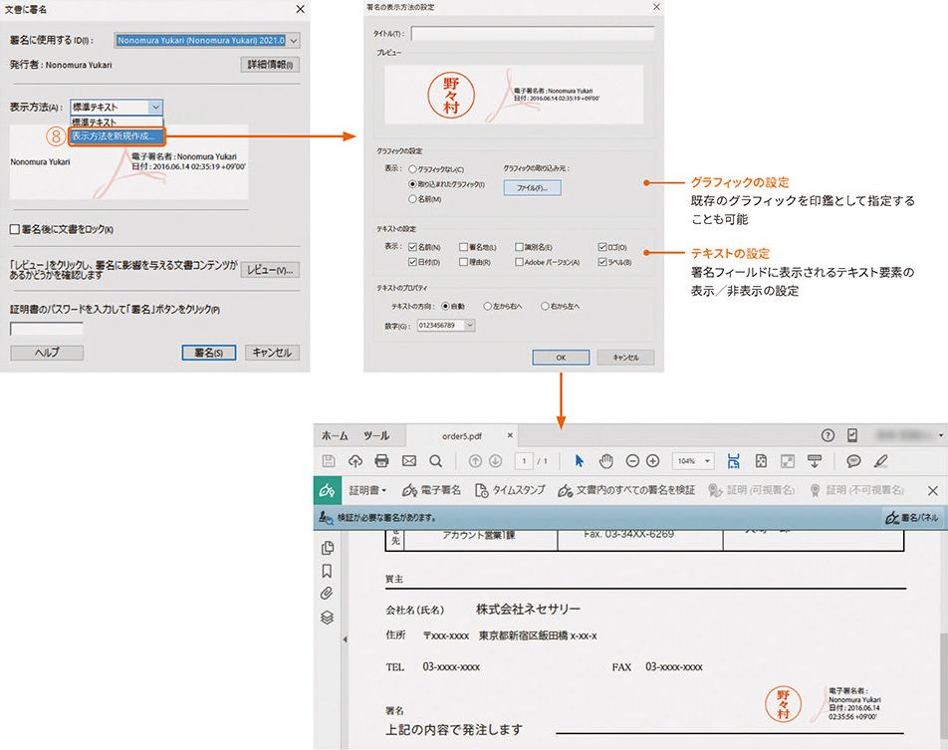Open the layers panel icon
948x750 pixels.
(x=327, y=617)
